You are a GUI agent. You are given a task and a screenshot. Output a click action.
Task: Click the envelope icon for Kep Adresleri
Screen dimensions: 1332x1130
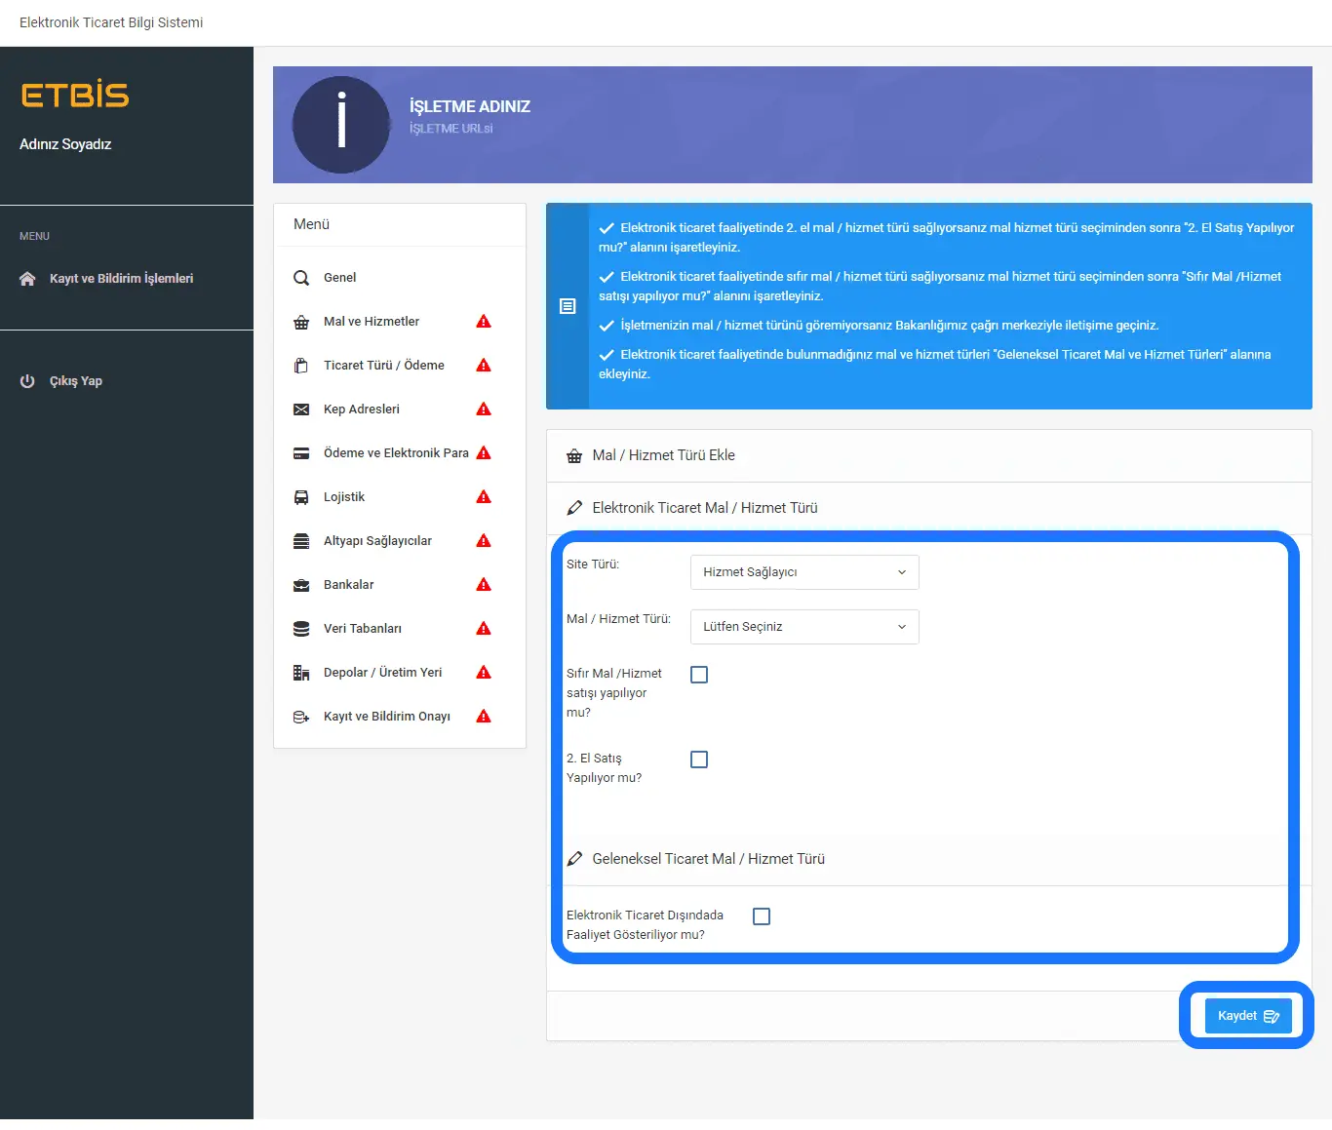coord(301,409)
